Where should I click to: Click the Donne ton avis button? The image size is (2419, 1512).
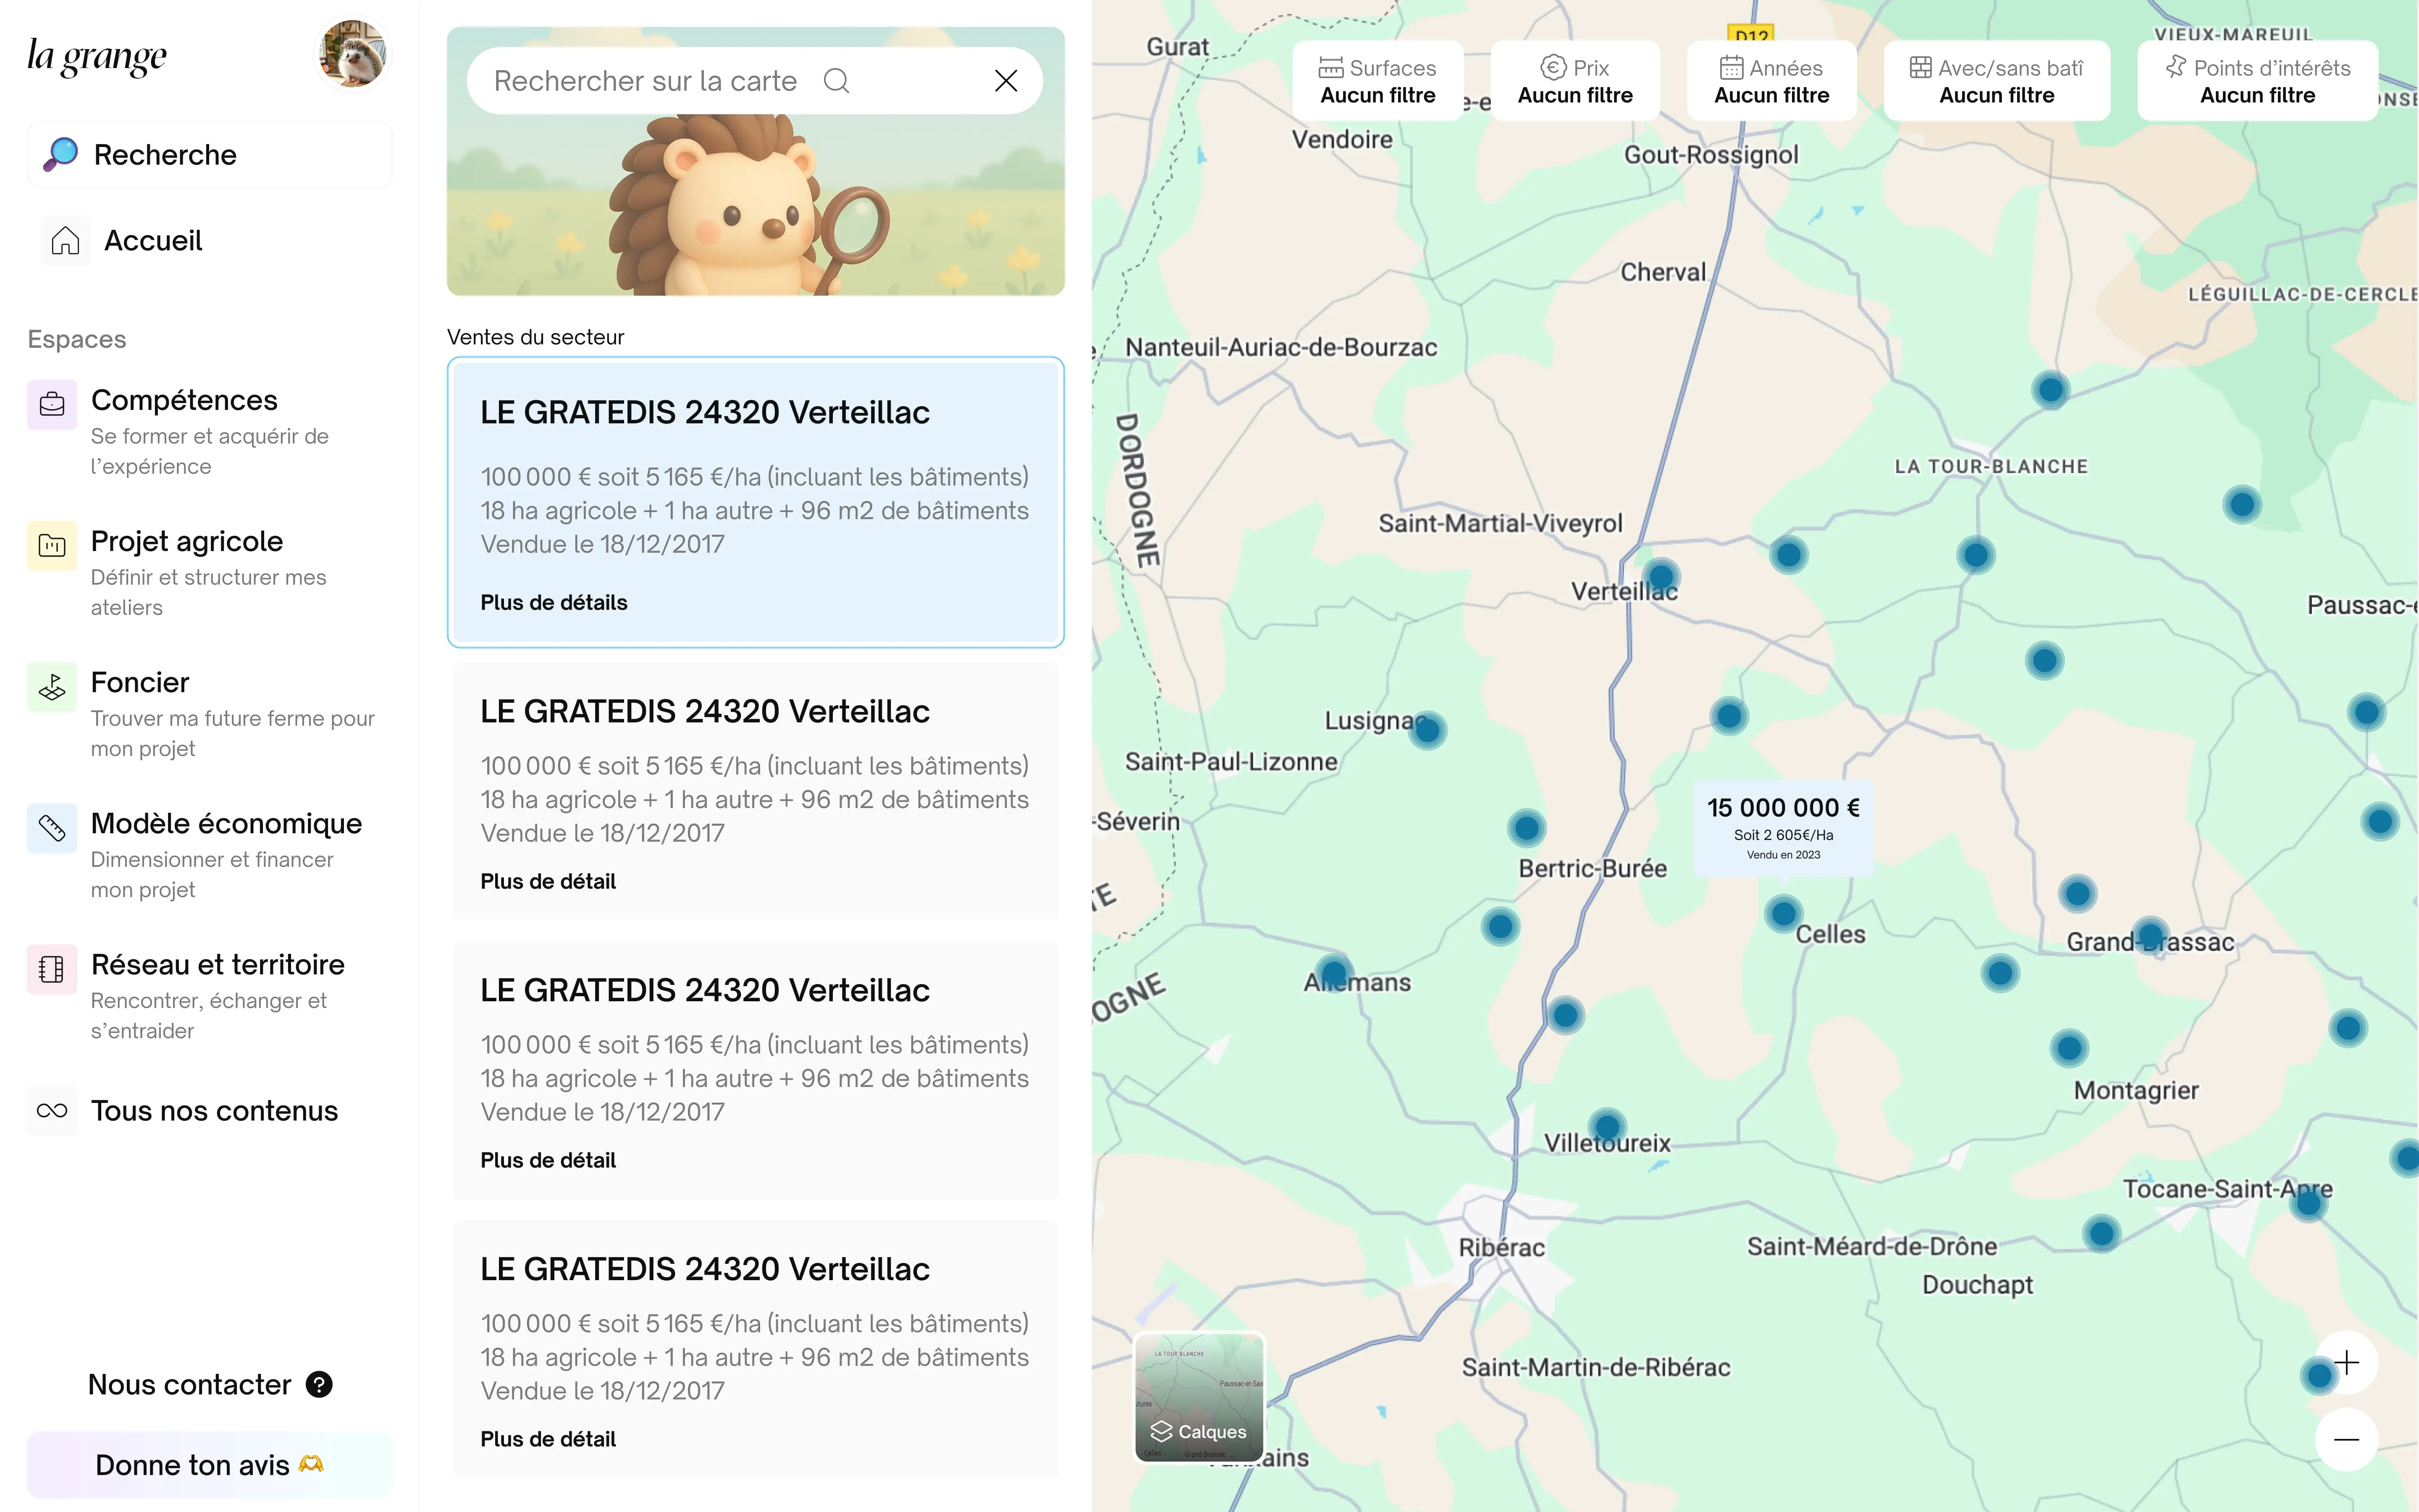pos(210,1465)
